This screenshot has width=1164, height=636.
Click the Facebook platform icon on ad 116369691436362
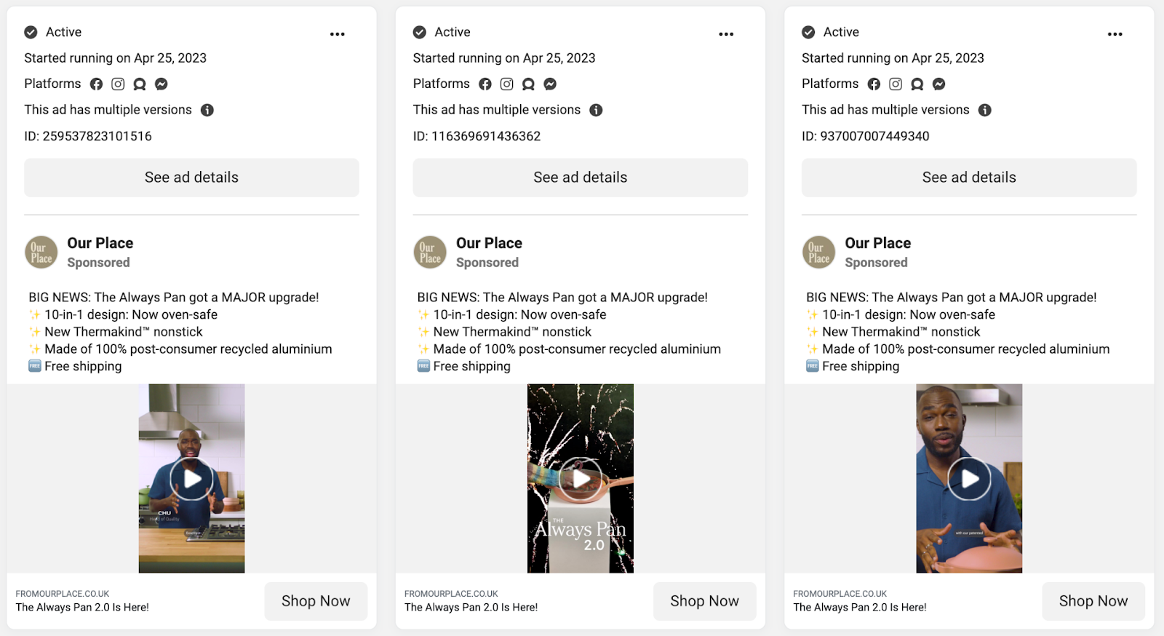[485, 84]
